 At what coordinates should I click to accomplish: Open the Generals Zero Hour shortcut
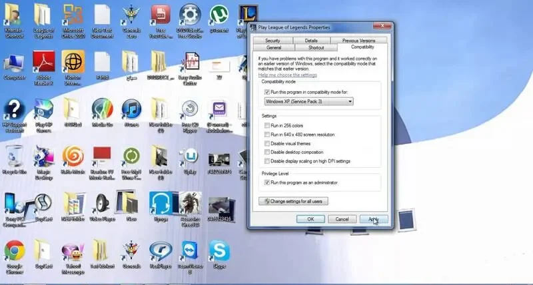tap(131, 15)
